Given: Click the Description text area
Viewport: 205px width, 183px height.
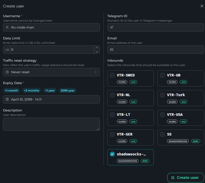Looking at the screenshot, I should pyautogui.click(x=51, y=124).
